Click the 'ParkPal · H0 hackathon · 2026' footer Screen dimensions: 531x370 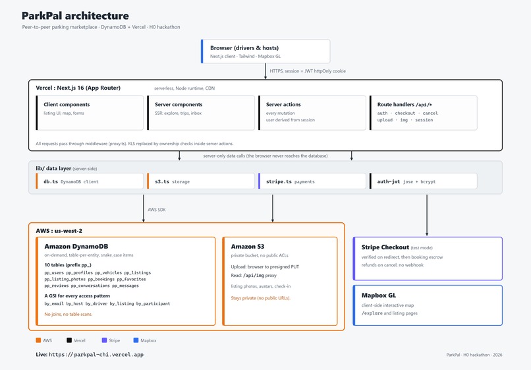[x=474, y=355]
